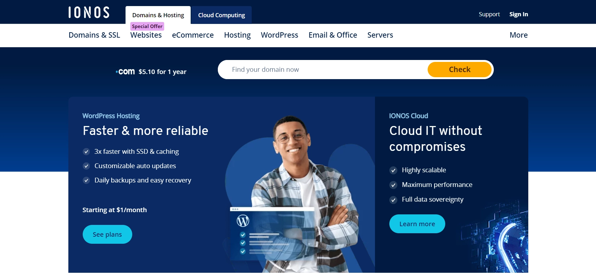Click the 'Maximum performance' text
Screen dimensions: 596x275
(437, 185)
